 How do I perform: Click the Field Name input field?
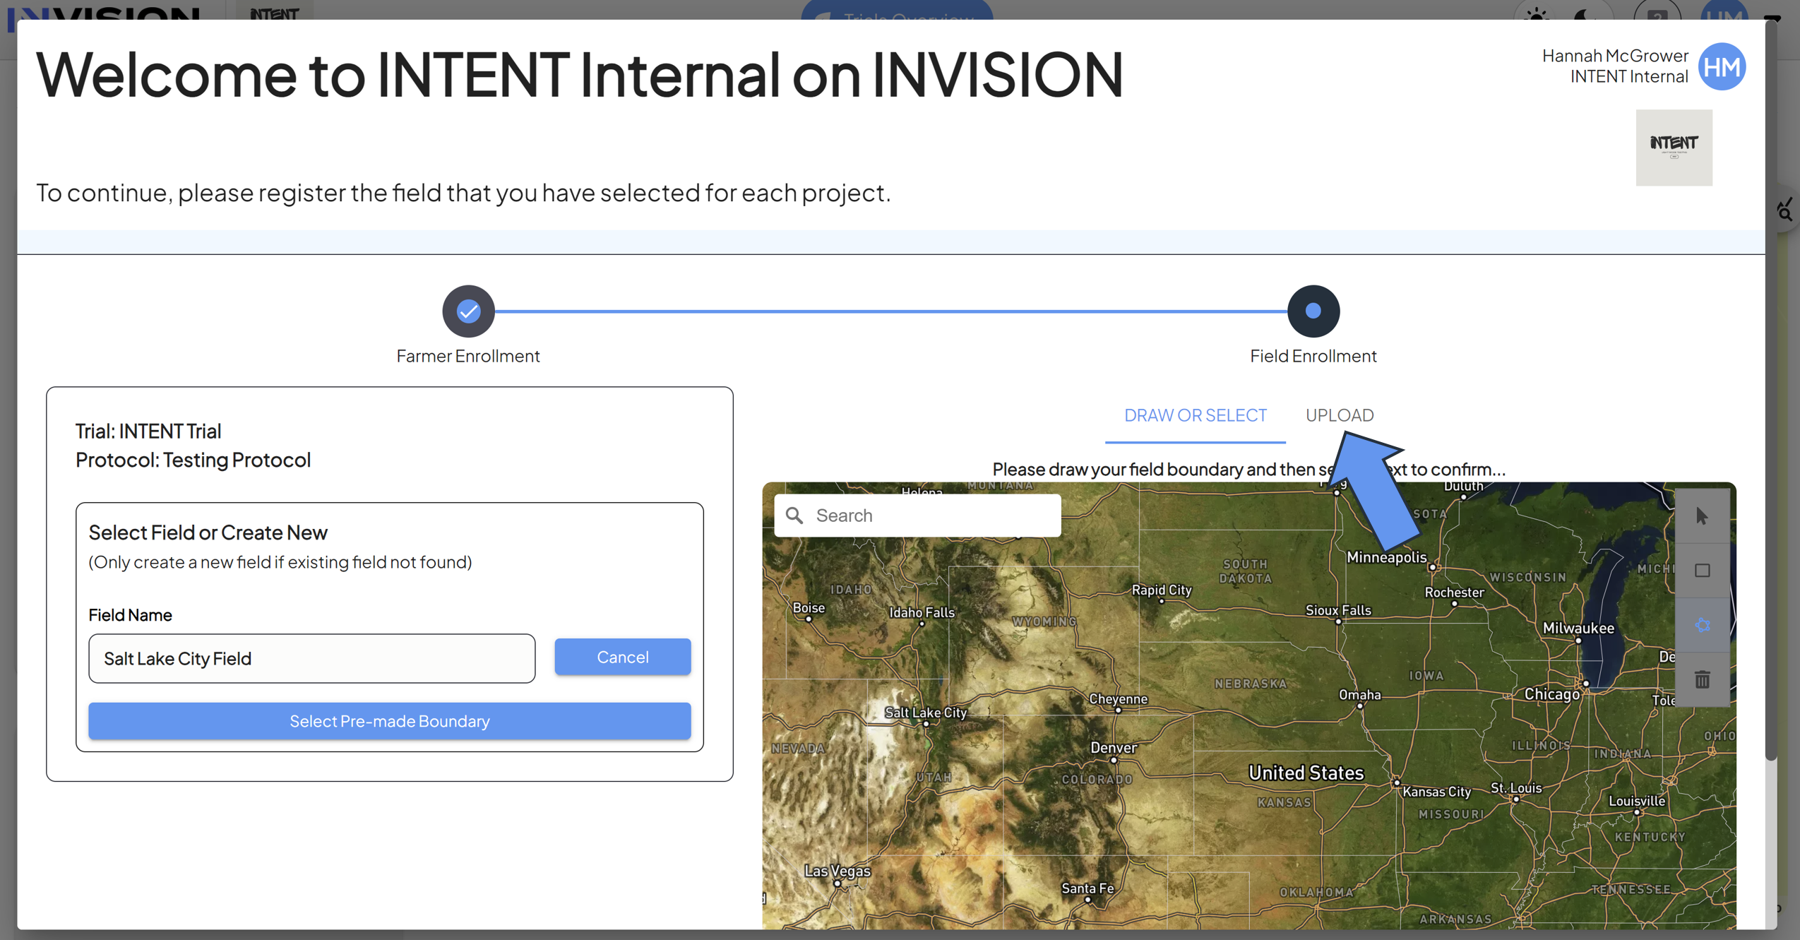311,658
